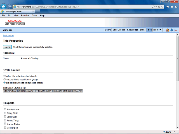Open the Favorites menu

click(25, 16)
